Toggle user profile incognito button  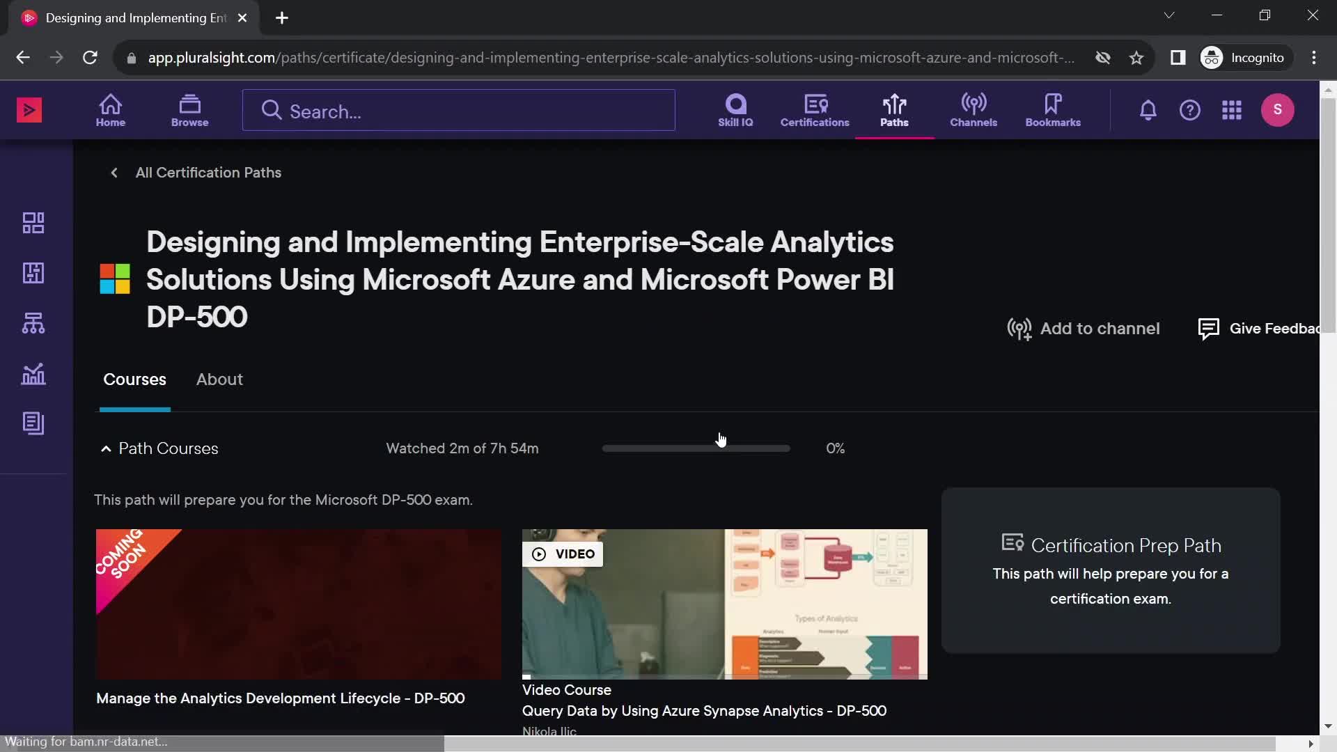[1244, 58]
